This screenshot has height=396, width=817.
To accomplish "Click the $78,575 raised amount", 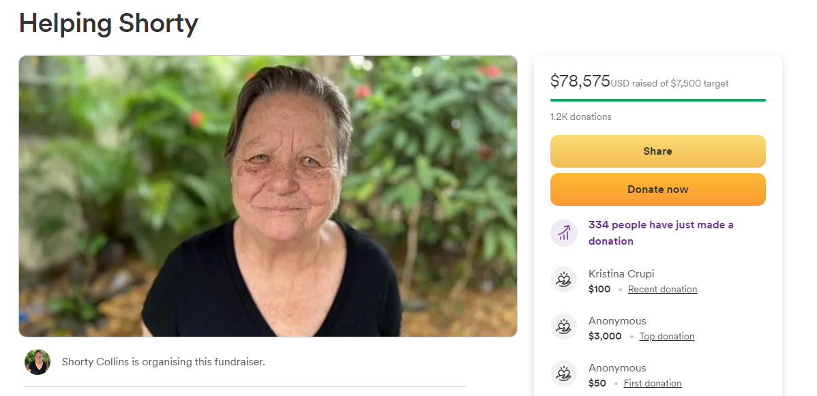I will click(x=580, y=81).
